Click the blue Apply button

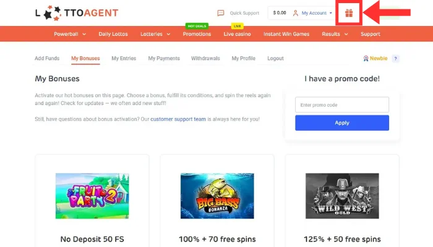[342, 123]
